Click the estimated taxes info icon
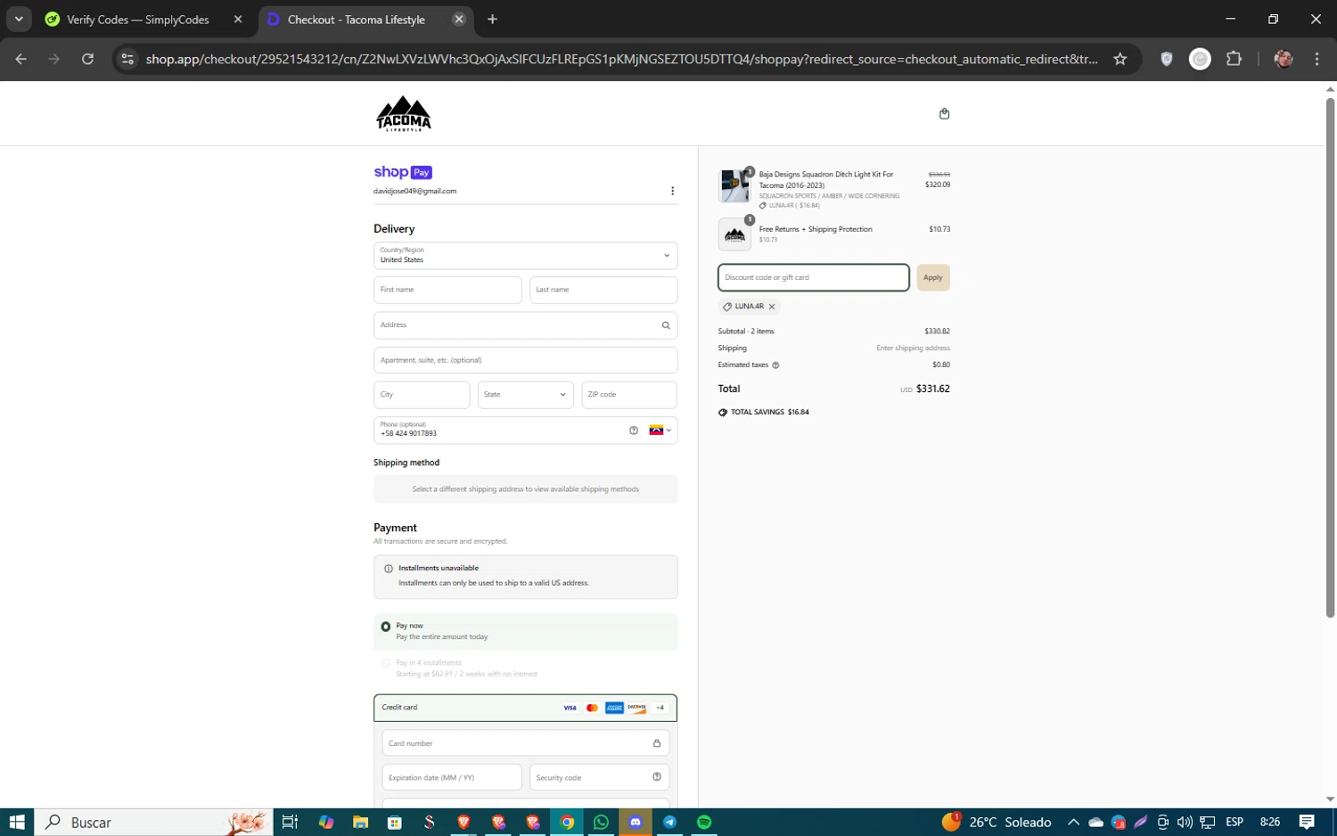Image resolution: width=1337 pixels, height=836 pixels. [x=775, y=365]
